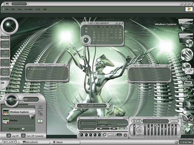The height and width of the screenshot is (145, 194).
Task: Click the My Computer icon in Start panel
Action: pos(41,107)
